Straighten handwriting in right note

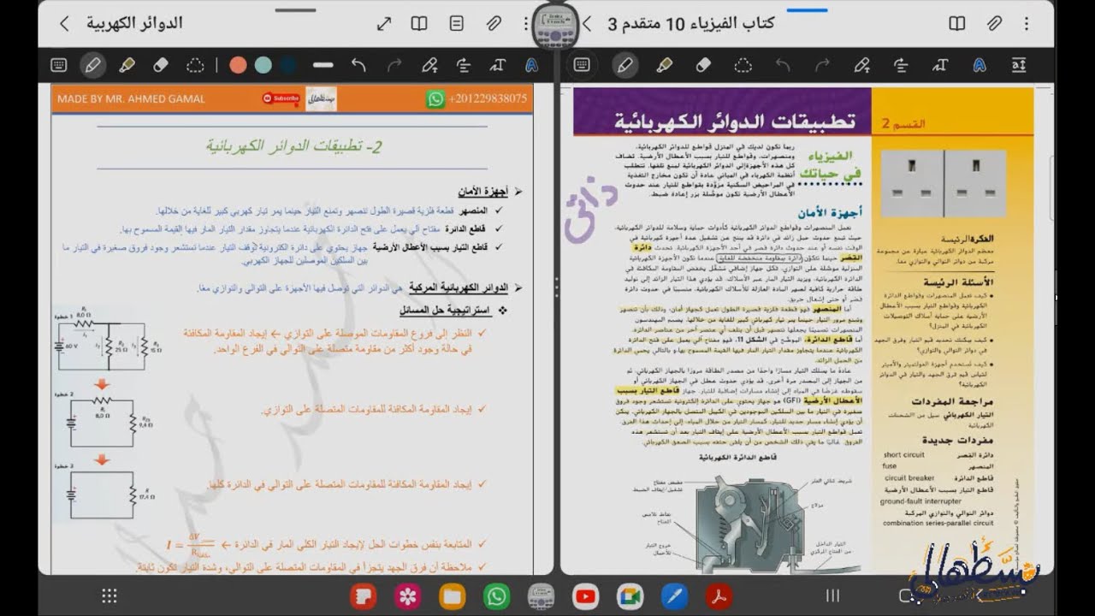pos(902,65)
